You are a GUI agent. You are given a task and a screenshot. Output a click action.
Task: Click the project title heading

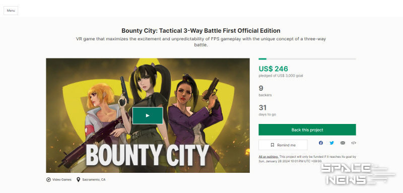[201, 31]
